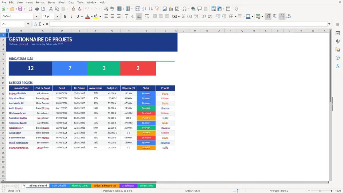Switch to Budget & Ressources sheet tab
The height and width of the screenshot is (193, 343).
[x=105, y=186]
